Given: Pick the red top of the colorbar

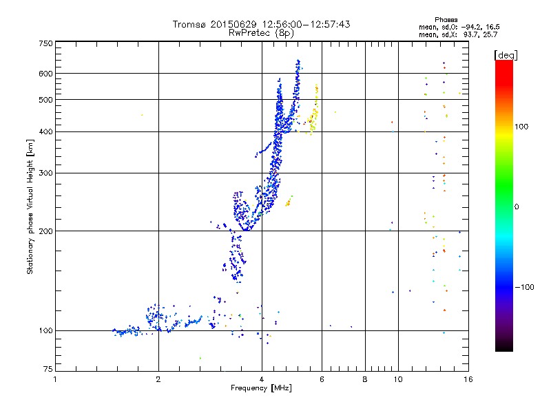Looking at the screenshot, I should (x=503, y=64).
